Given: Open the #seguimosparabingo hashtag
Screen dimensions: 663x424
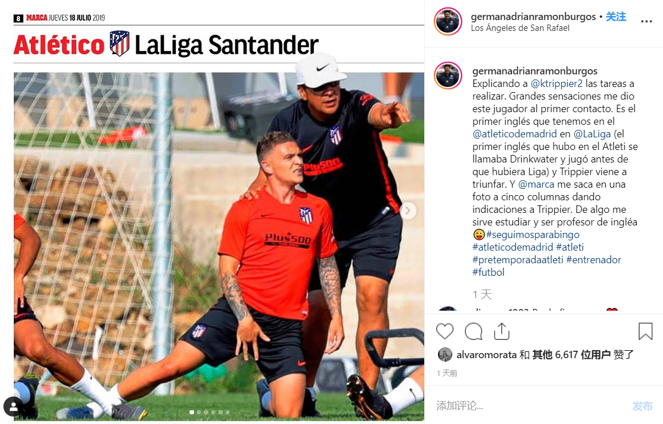Looking at the screenshot, I should (533, 234).
